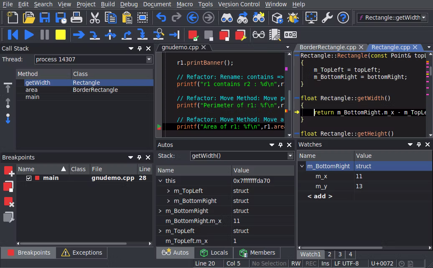Pin the Watches panel

point(419,144)
